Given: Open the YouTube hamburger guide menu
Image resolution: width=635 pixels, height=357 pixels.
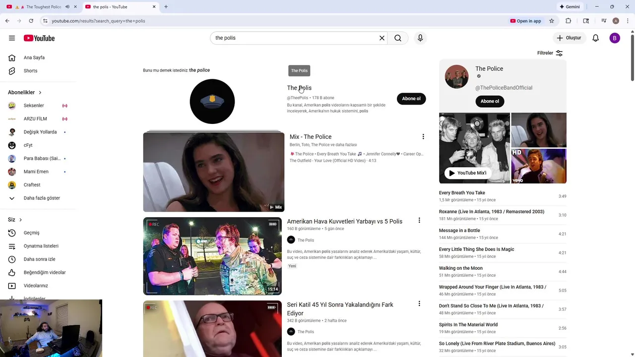Looking at the screenshot, I should [x=12, y=38].
